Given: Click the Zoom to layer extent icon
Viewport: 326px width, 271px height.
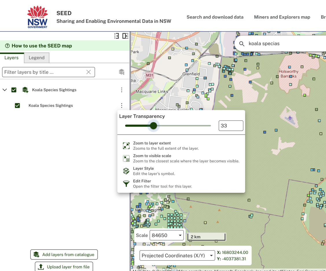Looking at the screenshot, I should click(126, 146).
